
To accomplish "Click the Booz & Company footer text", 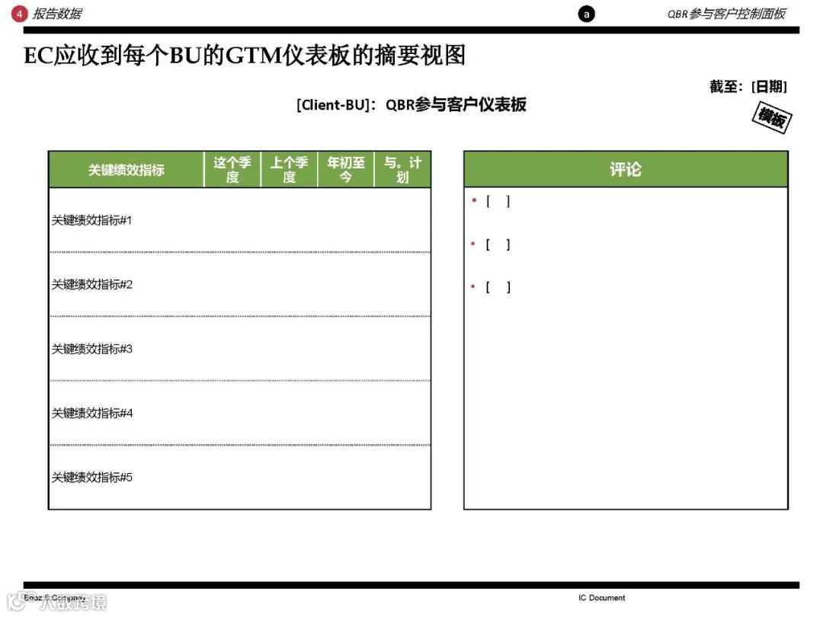I will coord(55,598).
